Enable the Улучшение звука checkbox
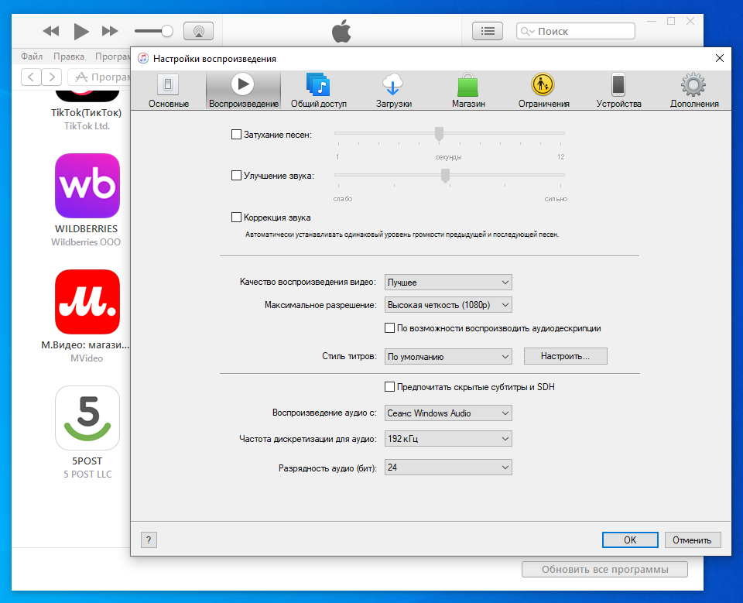 [236, 176]
